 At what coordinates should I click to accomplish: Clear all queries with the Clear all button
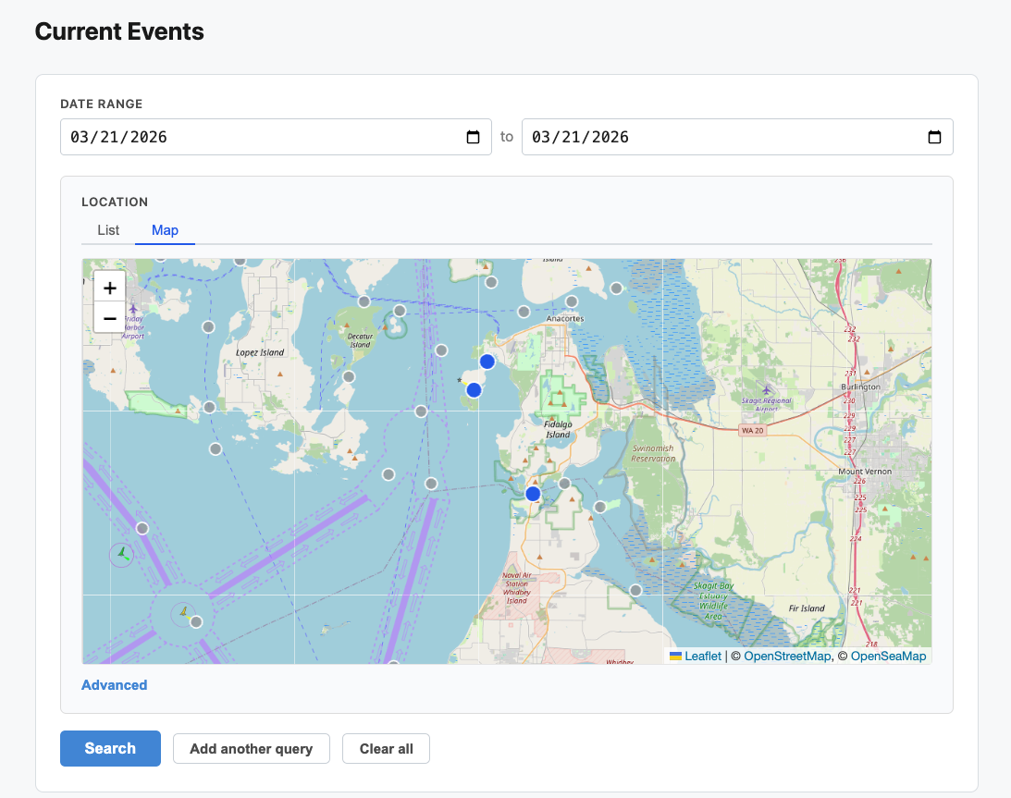click(x=386, y=748)
